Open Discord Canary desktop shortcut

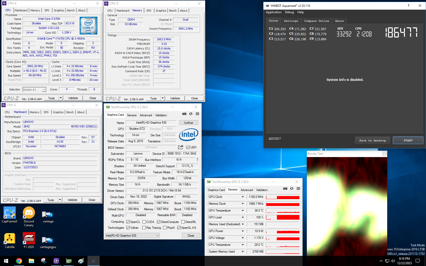pyautogui.click(x=29, y=217)
